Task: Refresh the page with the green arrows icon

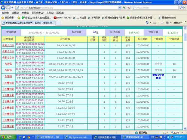Action: point(124,8)
